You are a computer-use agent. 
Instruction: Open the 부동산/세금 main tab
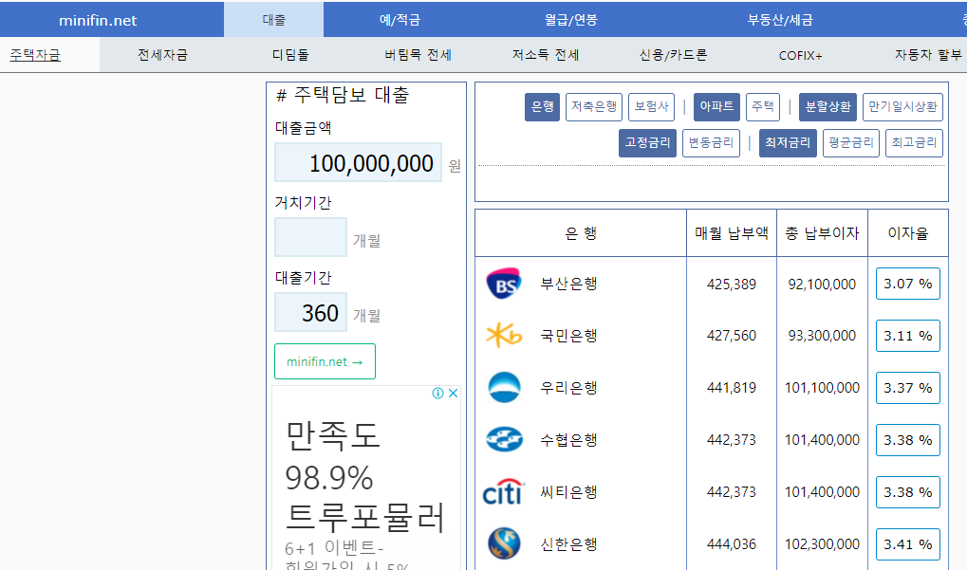780,20
